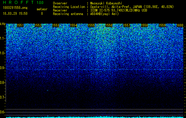Click the Ogata-vill. Akita-Pref. JAPAN location text
Screen dimensions: 186x118
pyautogui.click(x=132, y=7)
